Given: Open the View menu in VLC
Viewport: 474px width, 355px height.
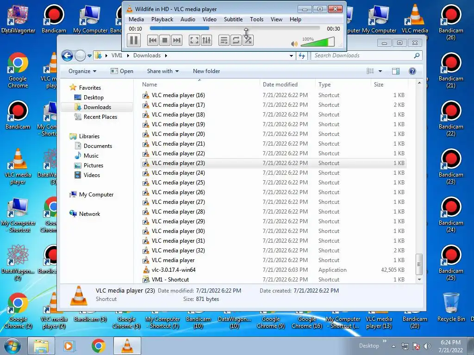Looking at the screenshot, I should click(276, 19).
